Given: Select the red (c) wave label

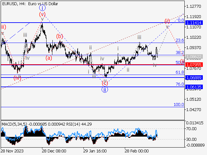Looking at the screenshot, I should 105,83.
